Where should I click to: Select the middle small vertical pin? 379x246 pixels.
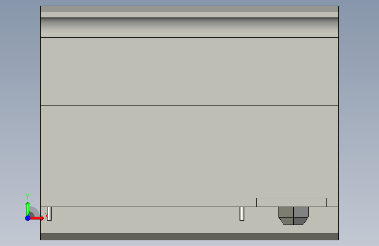tap(242, 214)
